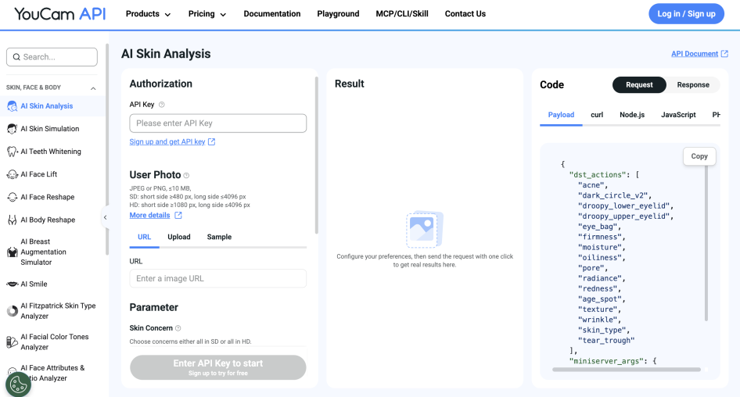740x397 pixels.
Task: Click the Facial Color Tones Analyzer icon
Action: click(13, 342)
